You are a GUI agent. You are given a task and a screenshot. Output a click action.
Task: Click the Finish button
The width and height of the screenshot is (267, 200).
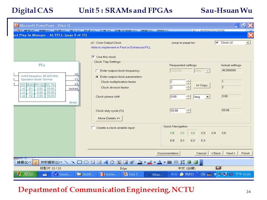(x=246, y=153)
